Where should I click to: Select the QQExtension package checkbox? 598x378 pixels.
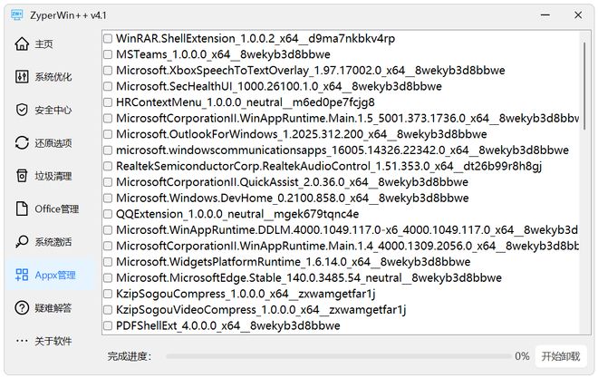pos(108,214)
